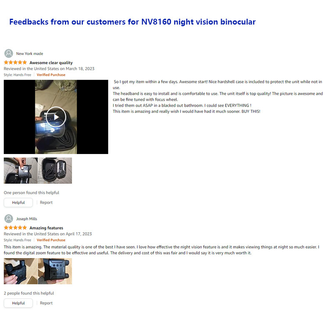The width and height of the screenshot is (333, 333).
Task: Click New York made's profile avatar icon
Action: pos(9,54)
